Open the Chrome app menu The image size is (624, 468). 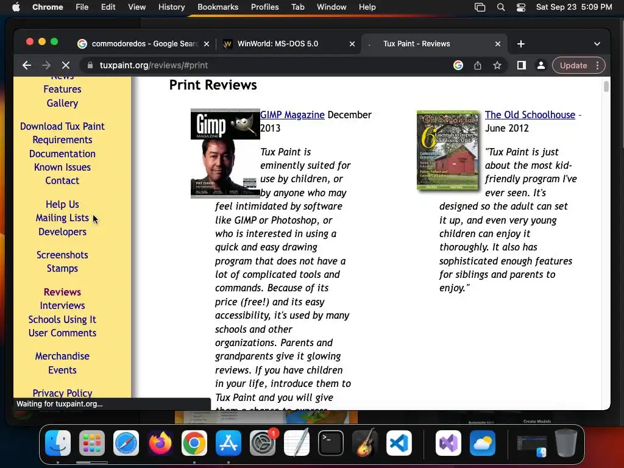point(48,7)
